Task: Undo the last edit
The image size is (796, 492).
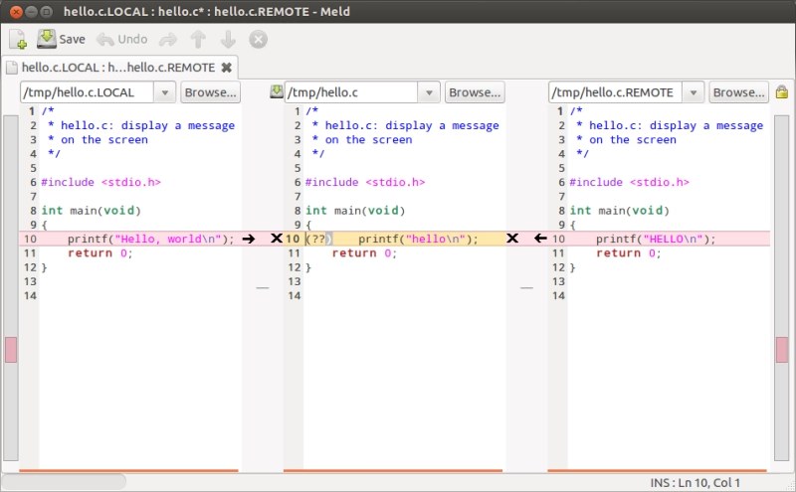Action: pyautogui.click(x=121, y=39)
